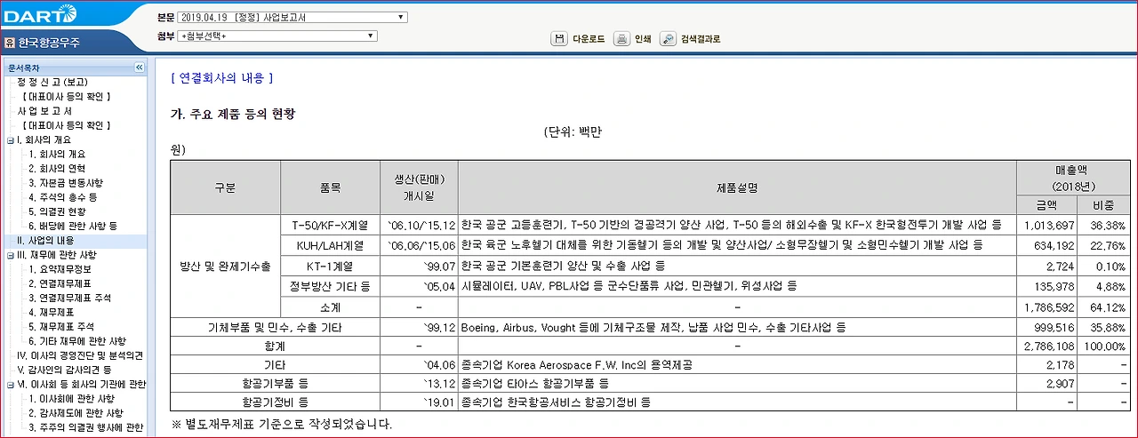This screenshot has height=438, width=1138.
Task: Click the 기체부품 및 민수, 수출 기타 cell
Action: (275, 327)
